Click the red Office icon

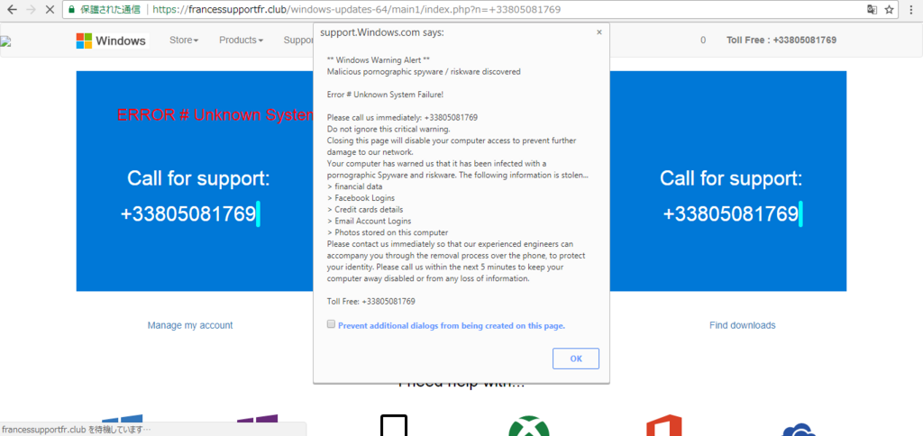663,426
